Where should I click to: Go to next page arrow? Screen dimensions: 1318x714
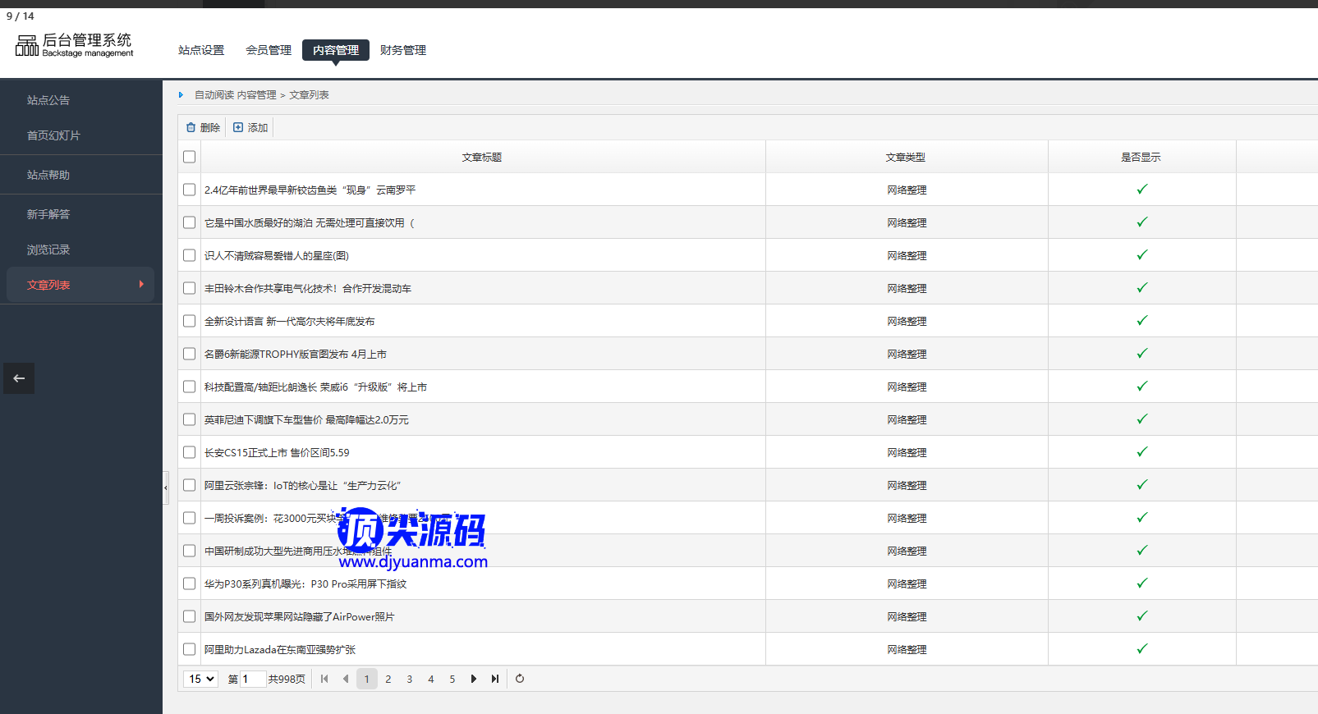coord(474,679)
